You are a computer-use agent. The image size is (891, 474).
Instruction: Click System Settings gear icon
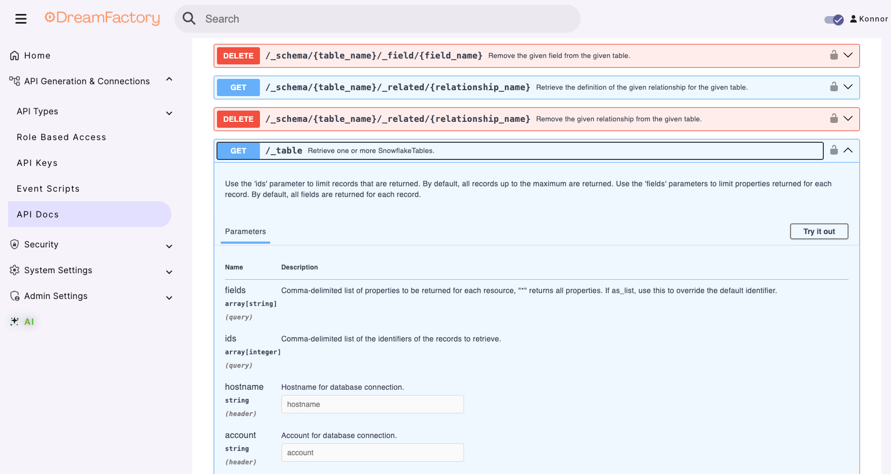tap(15, 270)
